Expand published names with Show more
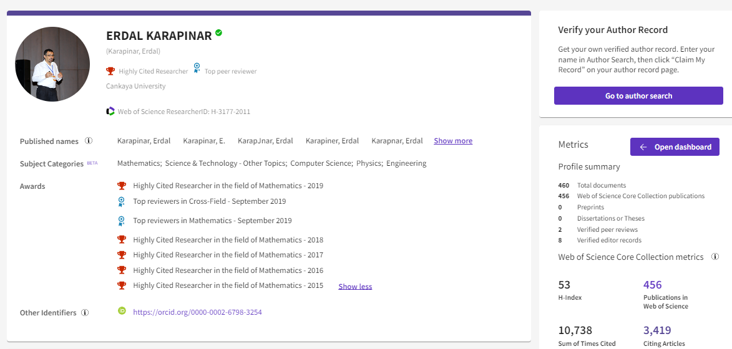Viewport: 732px width, 349px height. pyautogui.click(x=453, y=141)
